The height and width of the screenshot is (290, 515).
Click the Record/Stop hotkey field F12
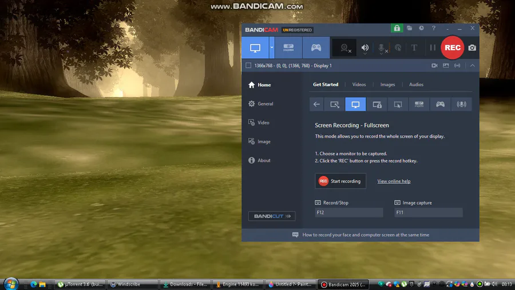pos(349,212)
